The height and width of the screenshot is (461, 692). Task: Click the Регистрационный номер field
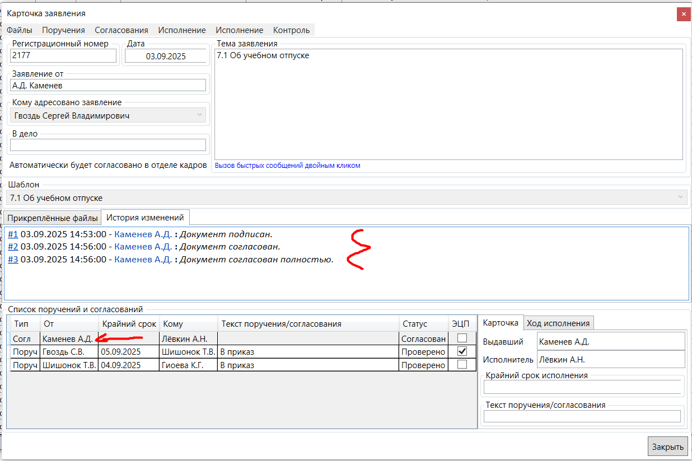coord(63,55)
